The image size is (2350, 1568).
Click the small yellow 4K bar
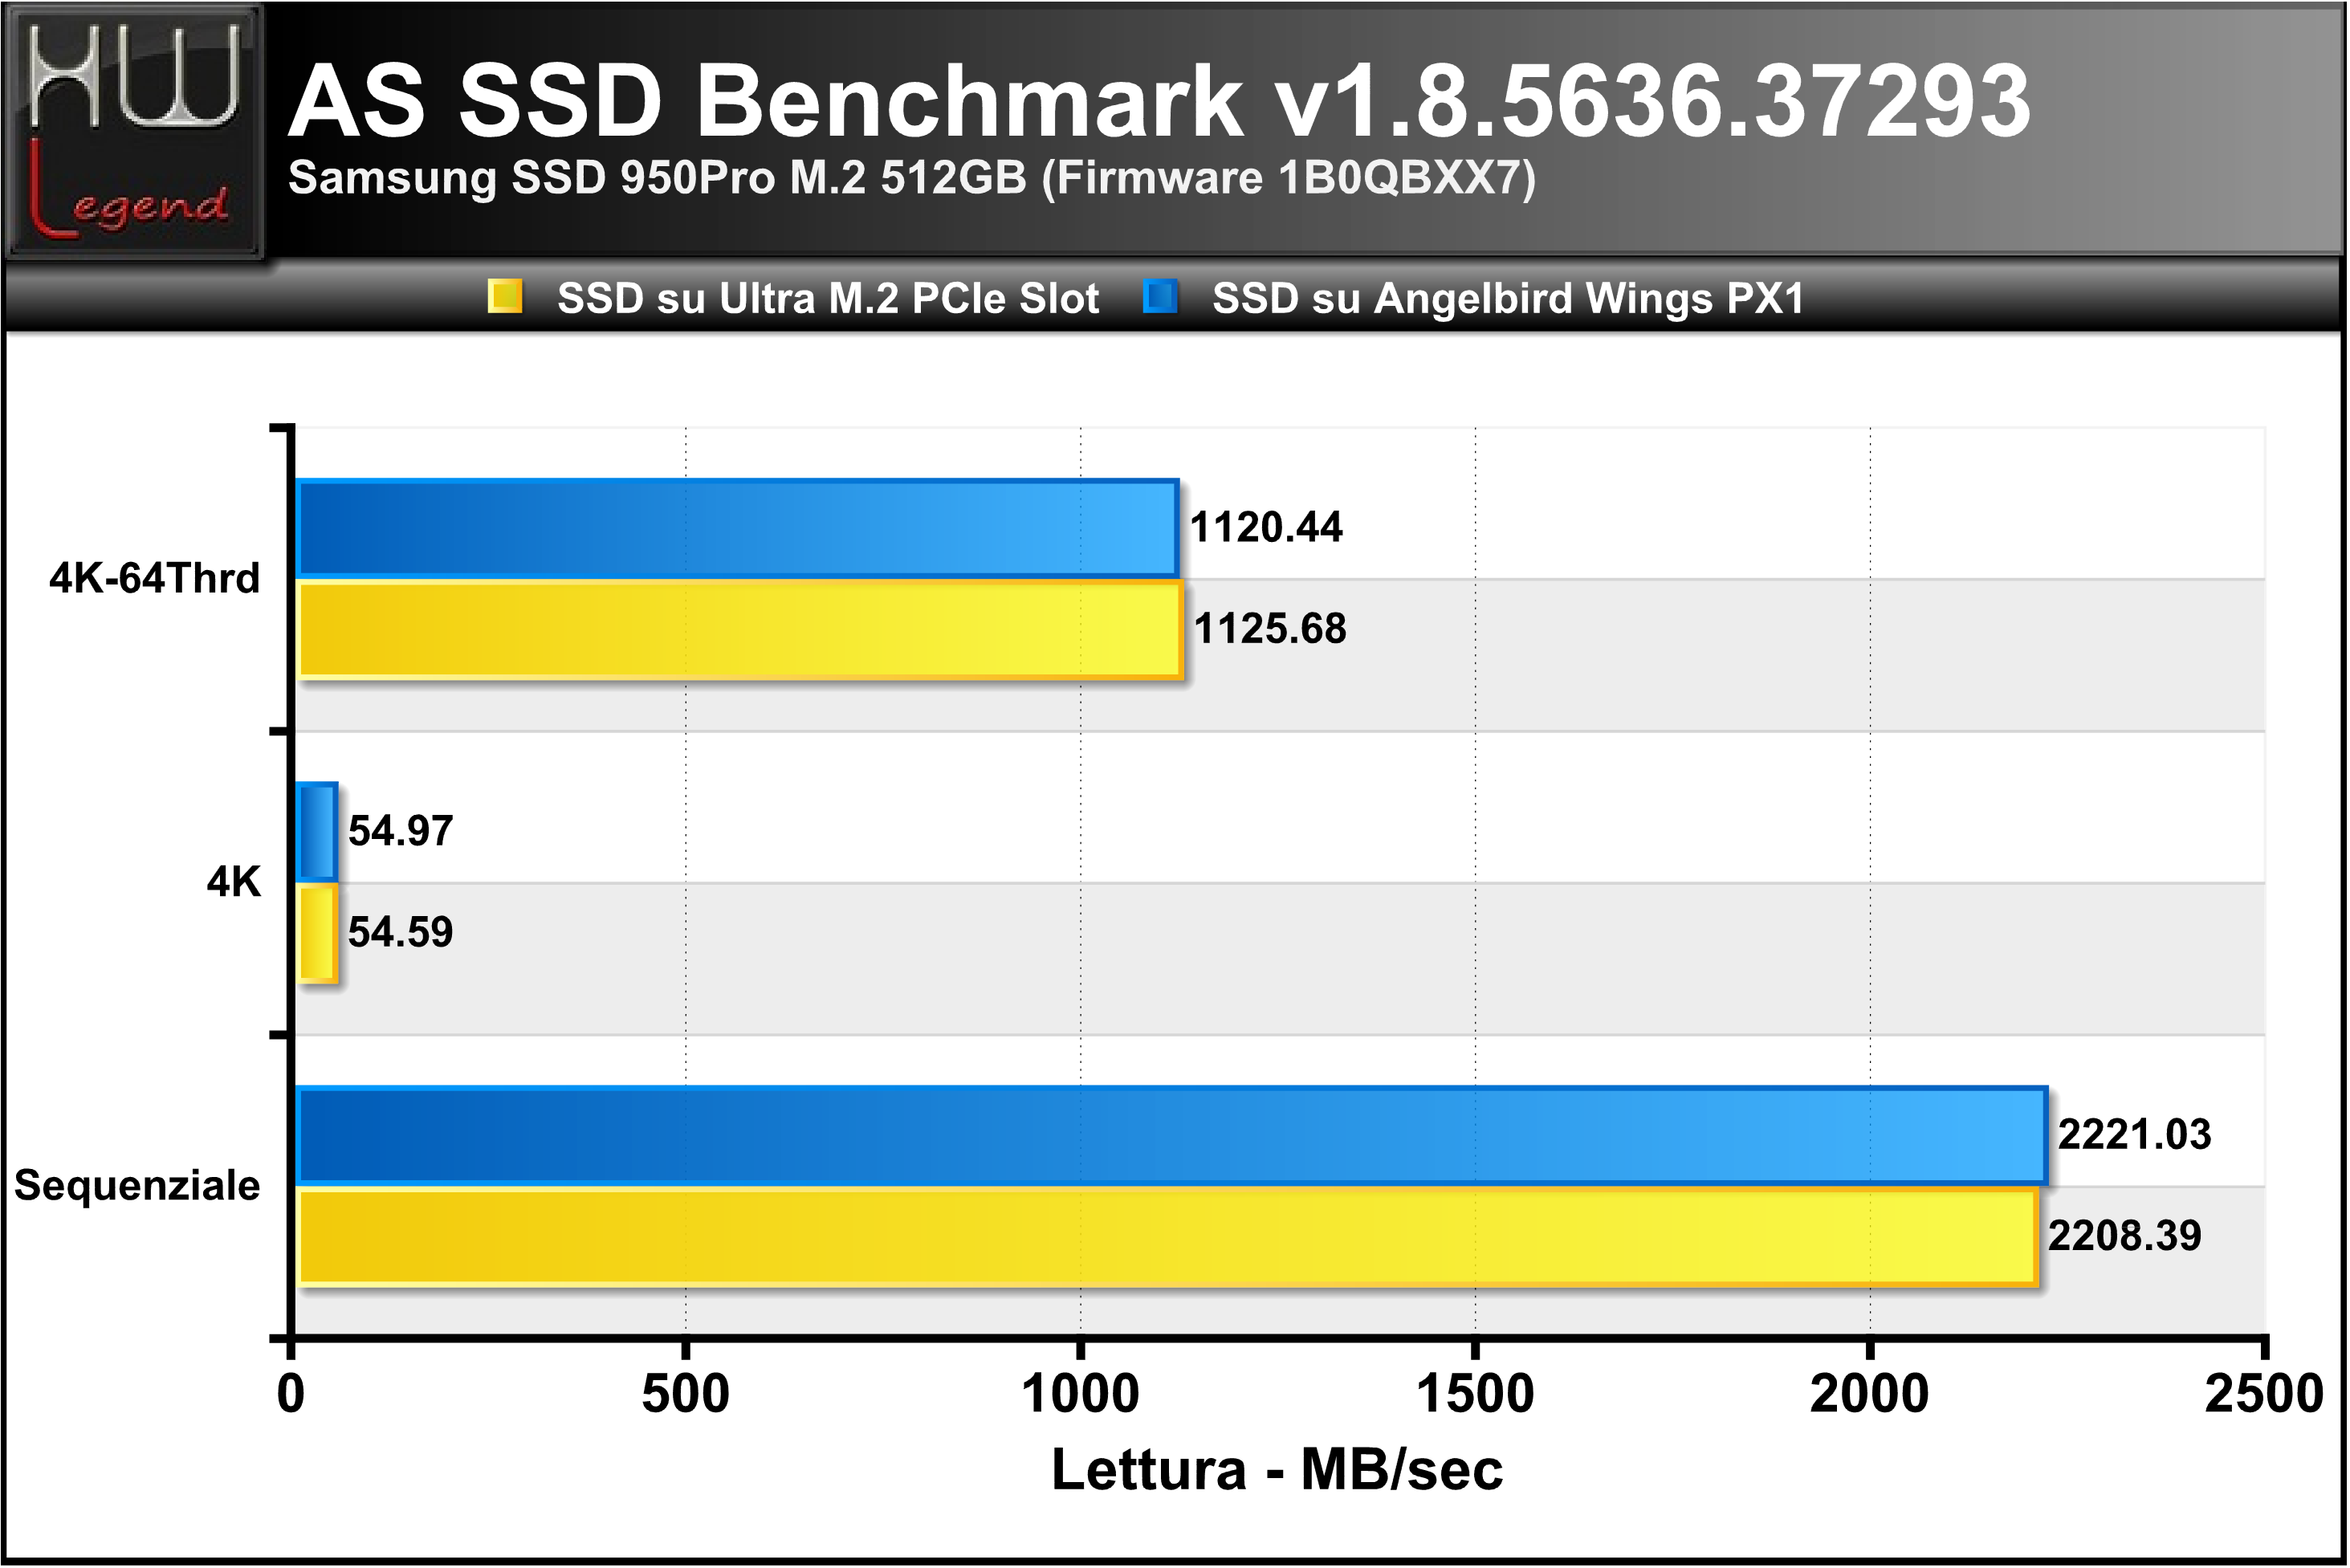pos(317,933)
